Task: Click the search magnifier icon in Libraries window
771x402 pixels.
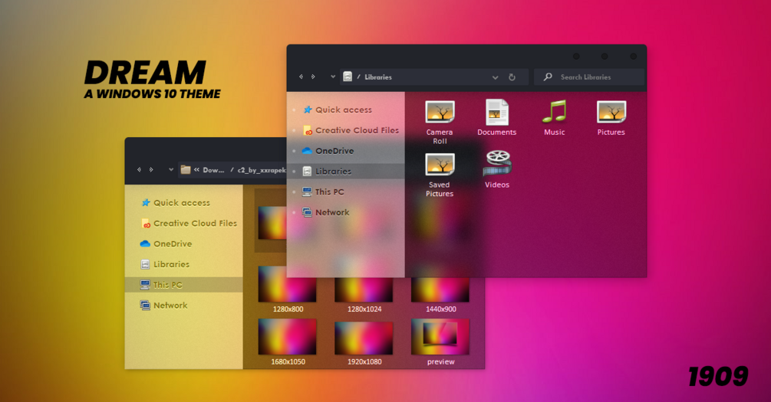Action: point(548,77)
